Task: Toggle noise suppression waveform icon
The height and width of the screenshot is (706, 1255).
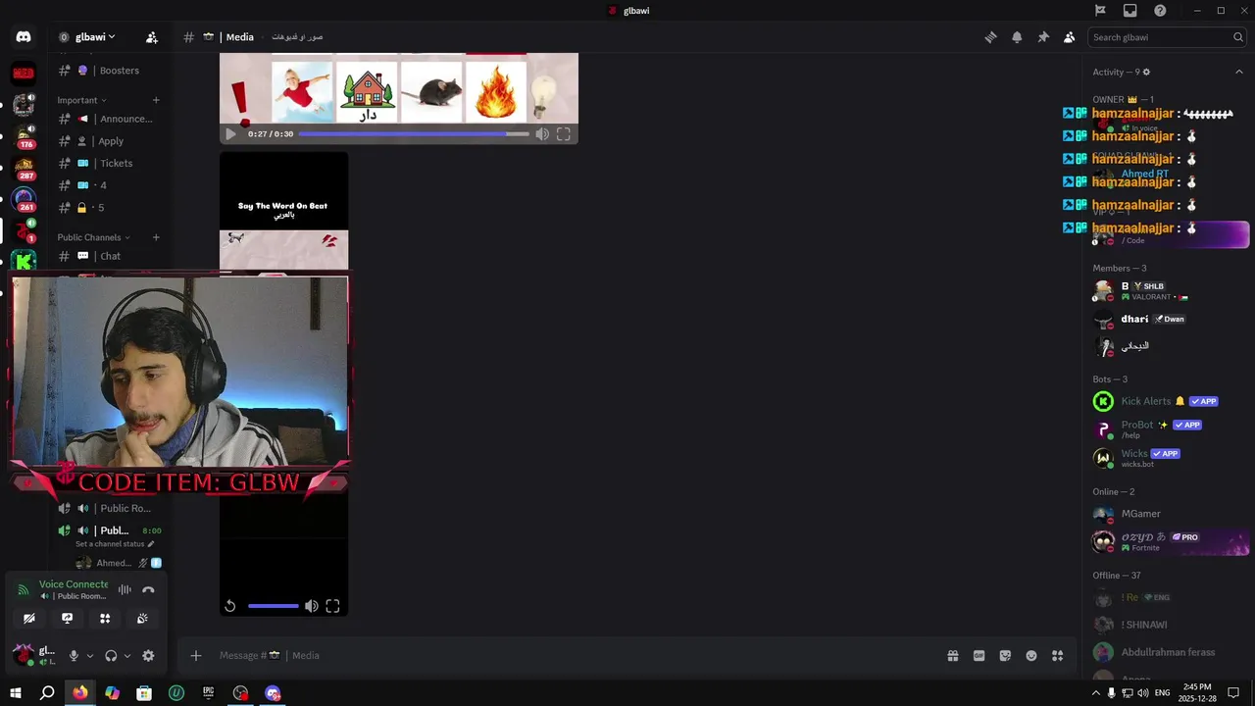Action: point(125,589)
